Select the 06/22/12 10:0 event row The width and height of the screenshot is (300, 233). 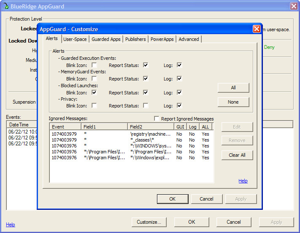point(23,132)
